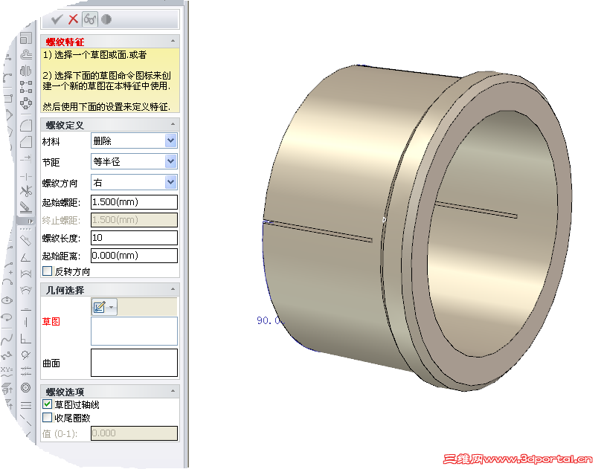Uncheck the 草图过轴线 option

[46, 404]
